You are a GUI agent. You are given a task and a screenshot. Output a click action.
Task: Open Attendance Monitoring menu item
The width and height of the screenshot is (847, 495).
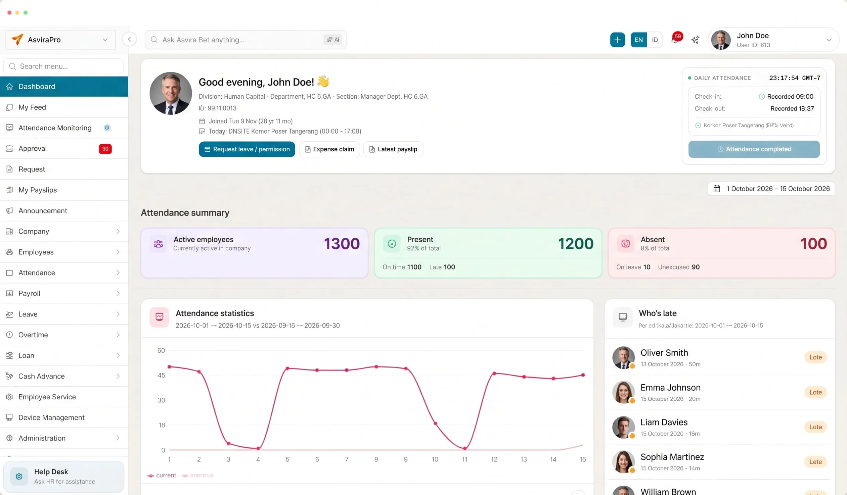tap(64, 128)
